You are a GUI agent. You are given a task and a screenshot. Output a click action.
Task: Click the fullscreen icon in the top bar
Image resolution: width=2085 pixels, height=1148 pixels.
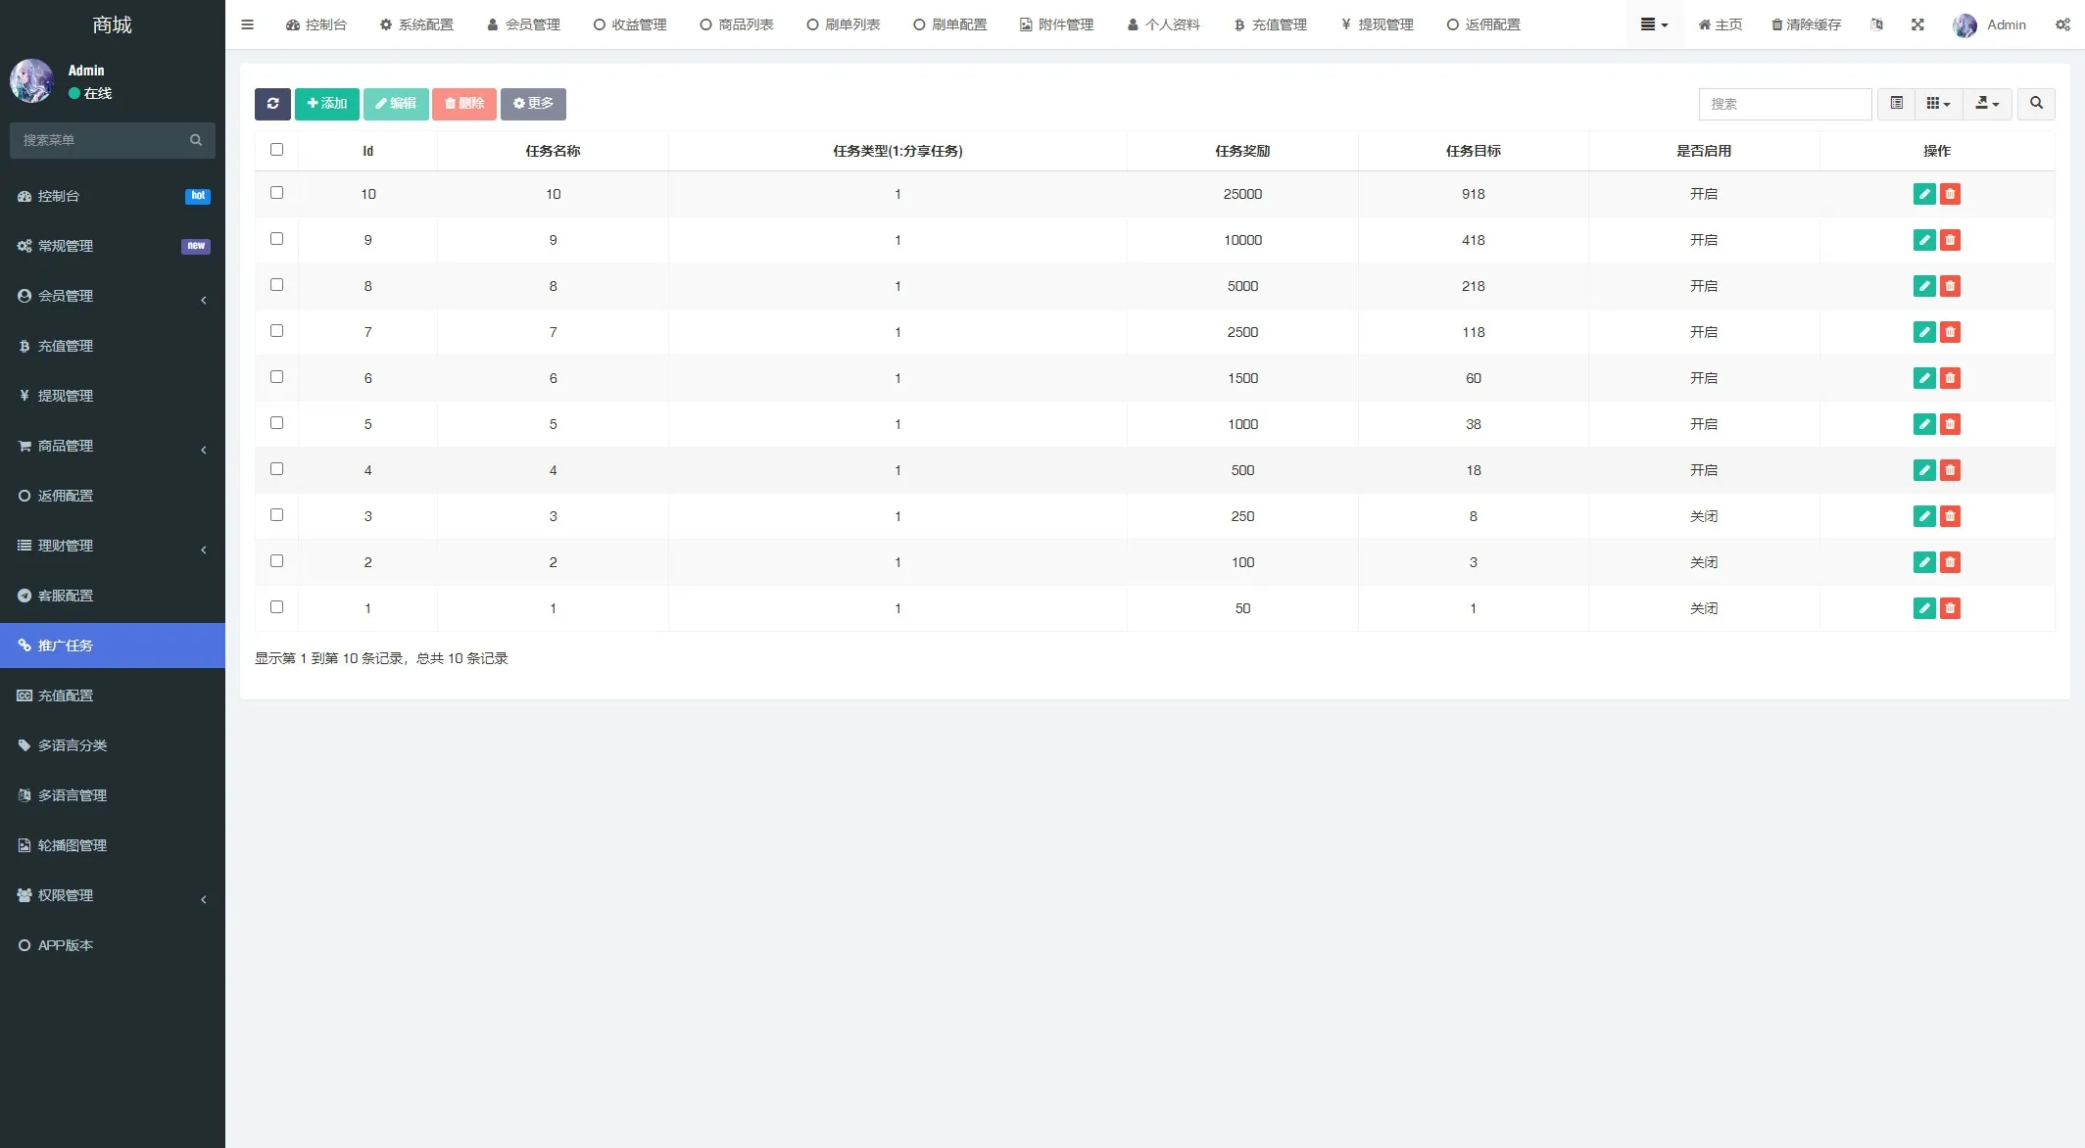pos(1917,24)
